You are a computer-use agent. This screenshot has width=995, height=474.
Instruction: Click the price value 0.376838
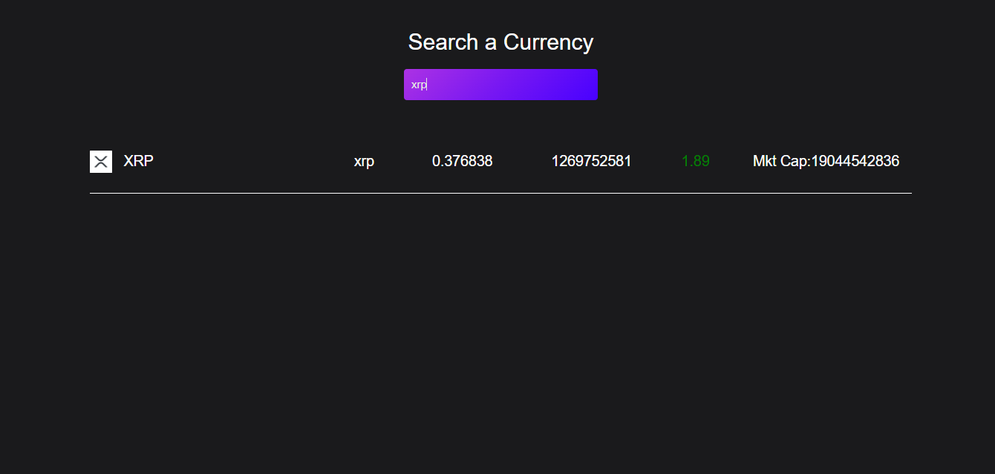pos(463,161)
